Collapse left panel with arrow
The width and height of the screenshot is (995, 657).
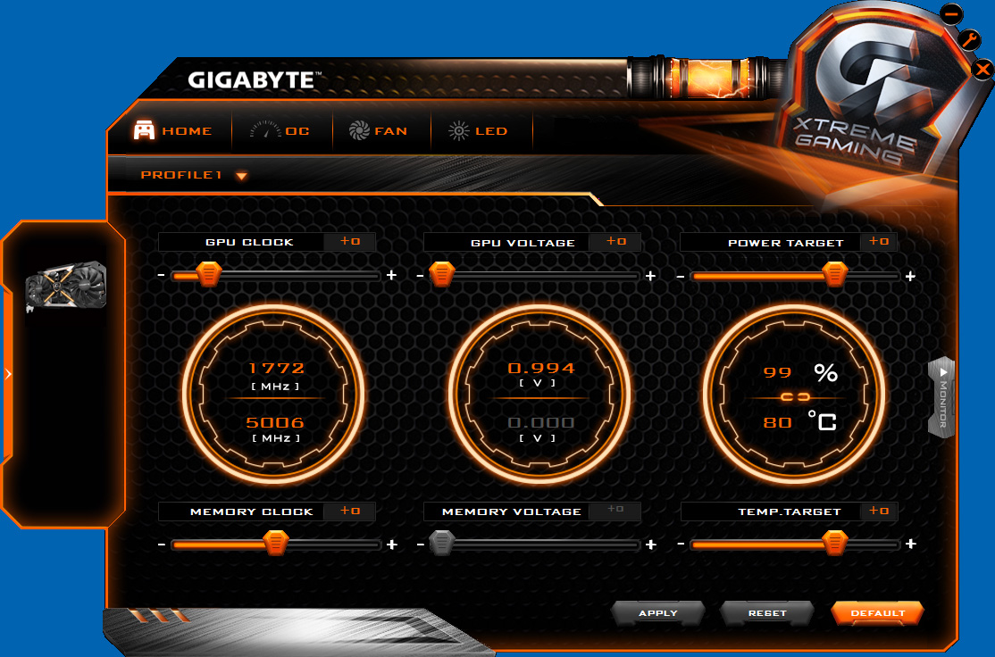(8, 374)
